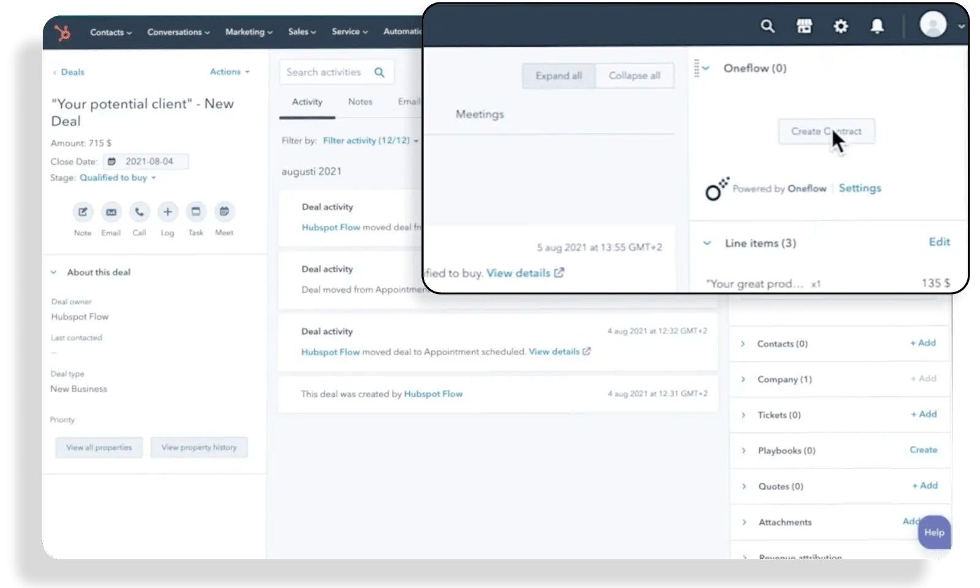
Task: Open the settings gear icon
Action: 841,26
